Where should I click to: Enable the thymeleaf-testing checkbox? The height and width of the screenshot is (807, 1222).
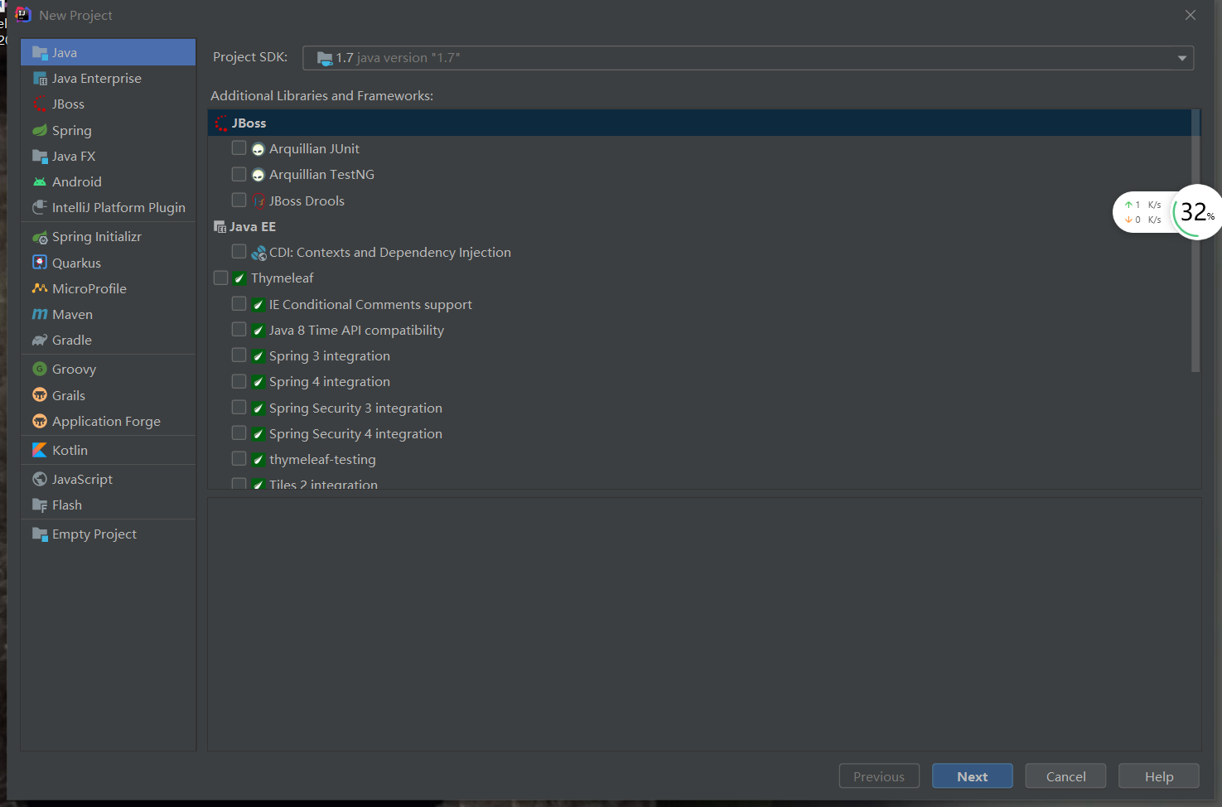[x=239, y=458]
